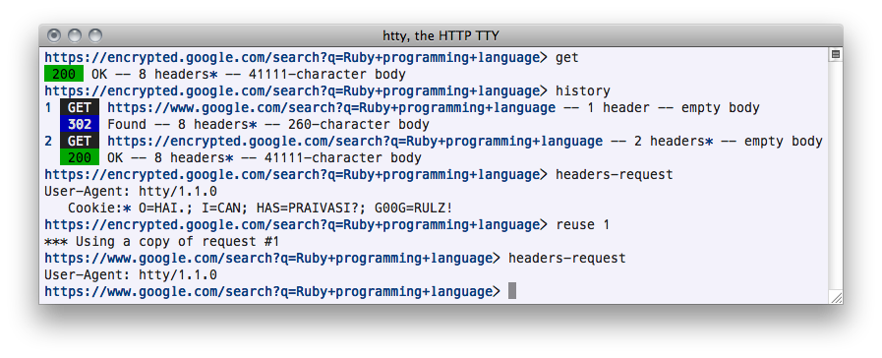Click the 'reuse 1' command text
The width and height of the screenshot is (882, 358).
(x=583, y=225)
